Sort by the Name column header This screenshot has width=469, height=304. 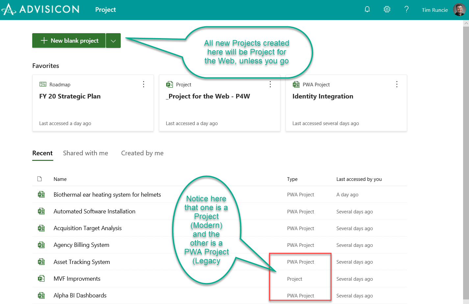[x=60, y=179]
